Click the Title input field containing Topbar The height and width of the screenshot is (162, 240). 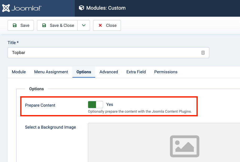pos(108,53)
